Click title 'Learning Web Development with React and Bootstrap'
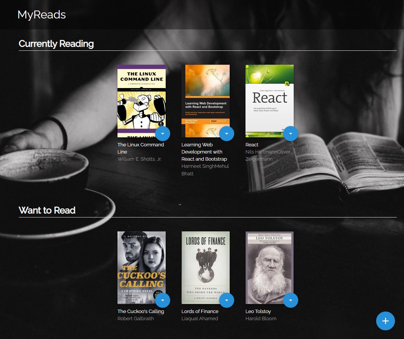This screenshot has height=339, width=404. [204, 152]
